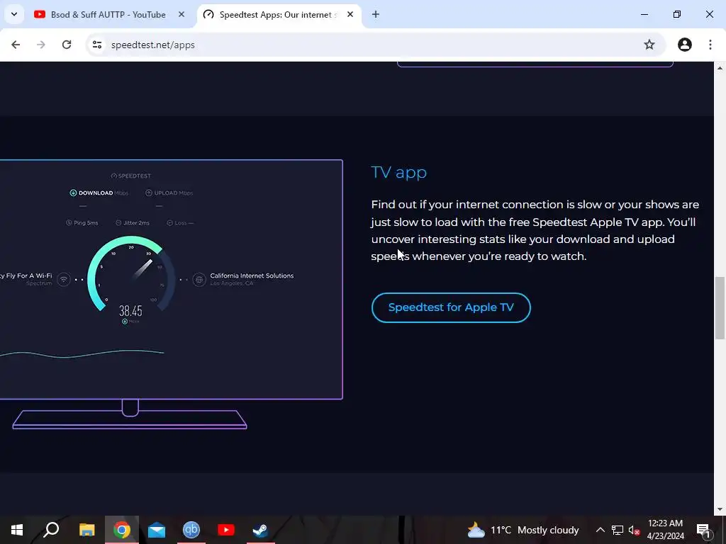This screenshot has width=726, height=544.
Task: Open the Chrome three-dot menu
Action: [x=710, y=45]
